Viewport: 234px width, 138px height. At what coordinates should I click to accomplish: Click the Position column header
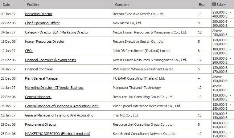(x=33, y=5)
